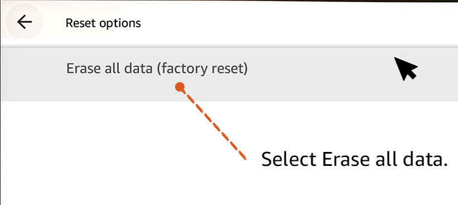Tap the '(factory reset)' text
The width and height of the screenshot is (458, 205).
click(202, 69)
